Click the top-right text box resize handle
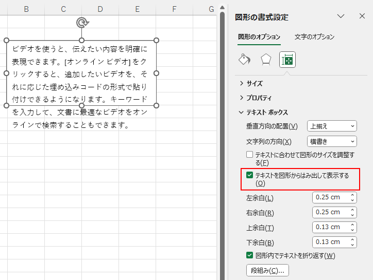373x280 pixels. coord(156,41)
